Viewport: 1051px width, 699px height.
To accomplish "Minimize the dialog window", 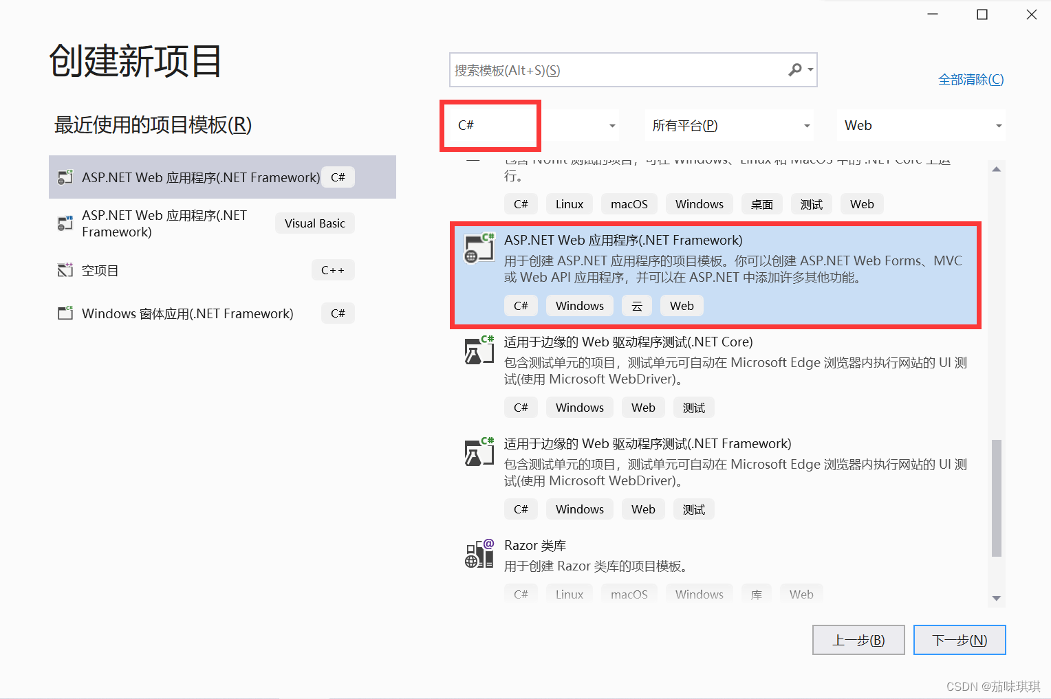I will 933,14.
